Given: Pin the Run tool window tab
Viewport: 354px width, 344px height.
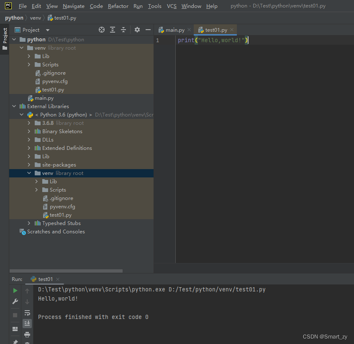Looking at the screenshot, I should pyautogui.click(x=15, y=341).
